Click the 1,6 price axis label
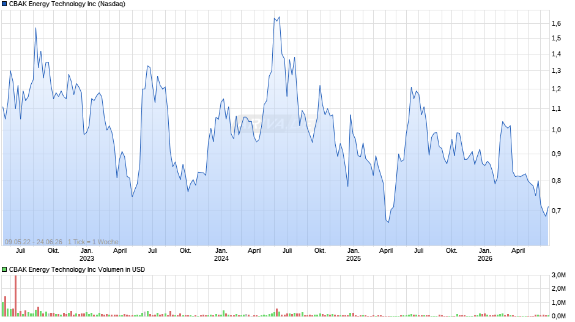The height and width of the screenshot is (322, 575). click(x=556, y=23)
